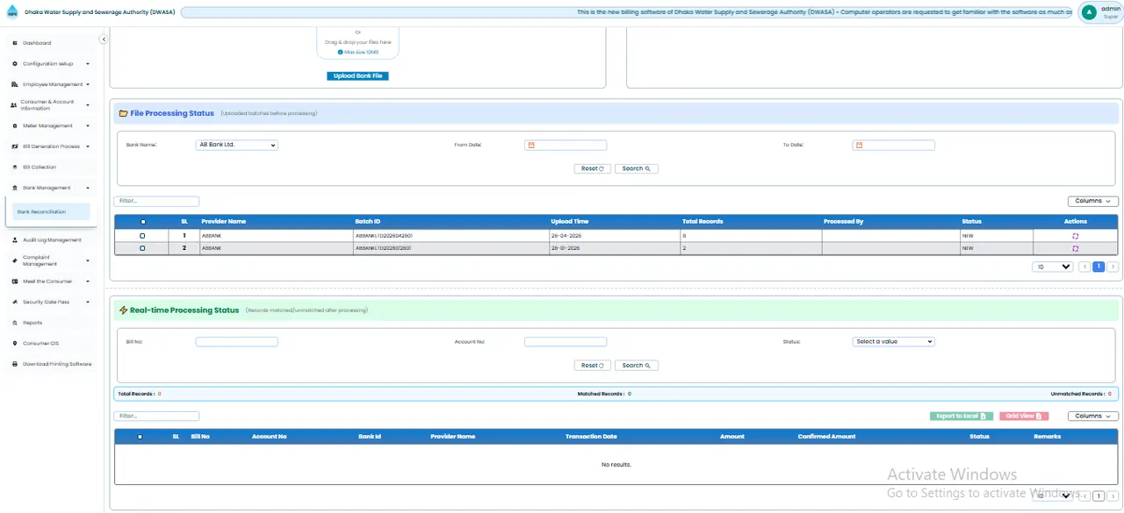The image size is (1124, 513).
Task: Select Bank Reconciliation submenu item
Action: click(52, 211)
